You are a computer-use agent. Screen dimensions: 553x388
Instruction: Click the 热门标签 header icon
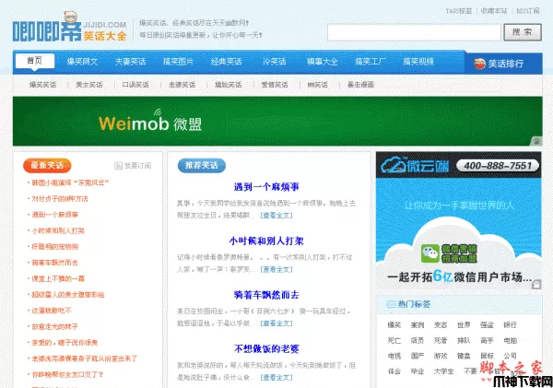391,304
